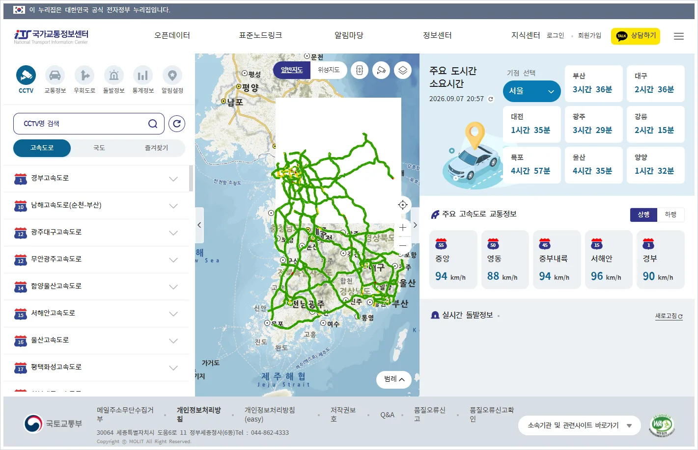Expand 서해안고속도로 row

click(x=96, y=314)
